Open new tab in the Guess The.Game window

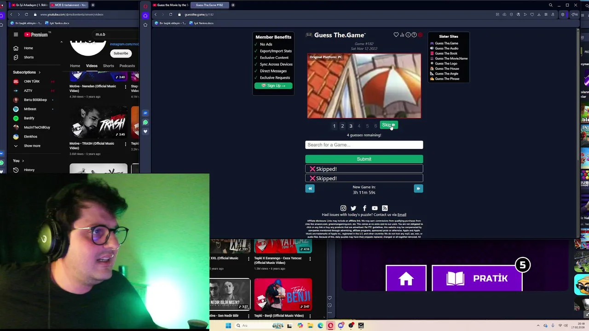coord(233,5)
